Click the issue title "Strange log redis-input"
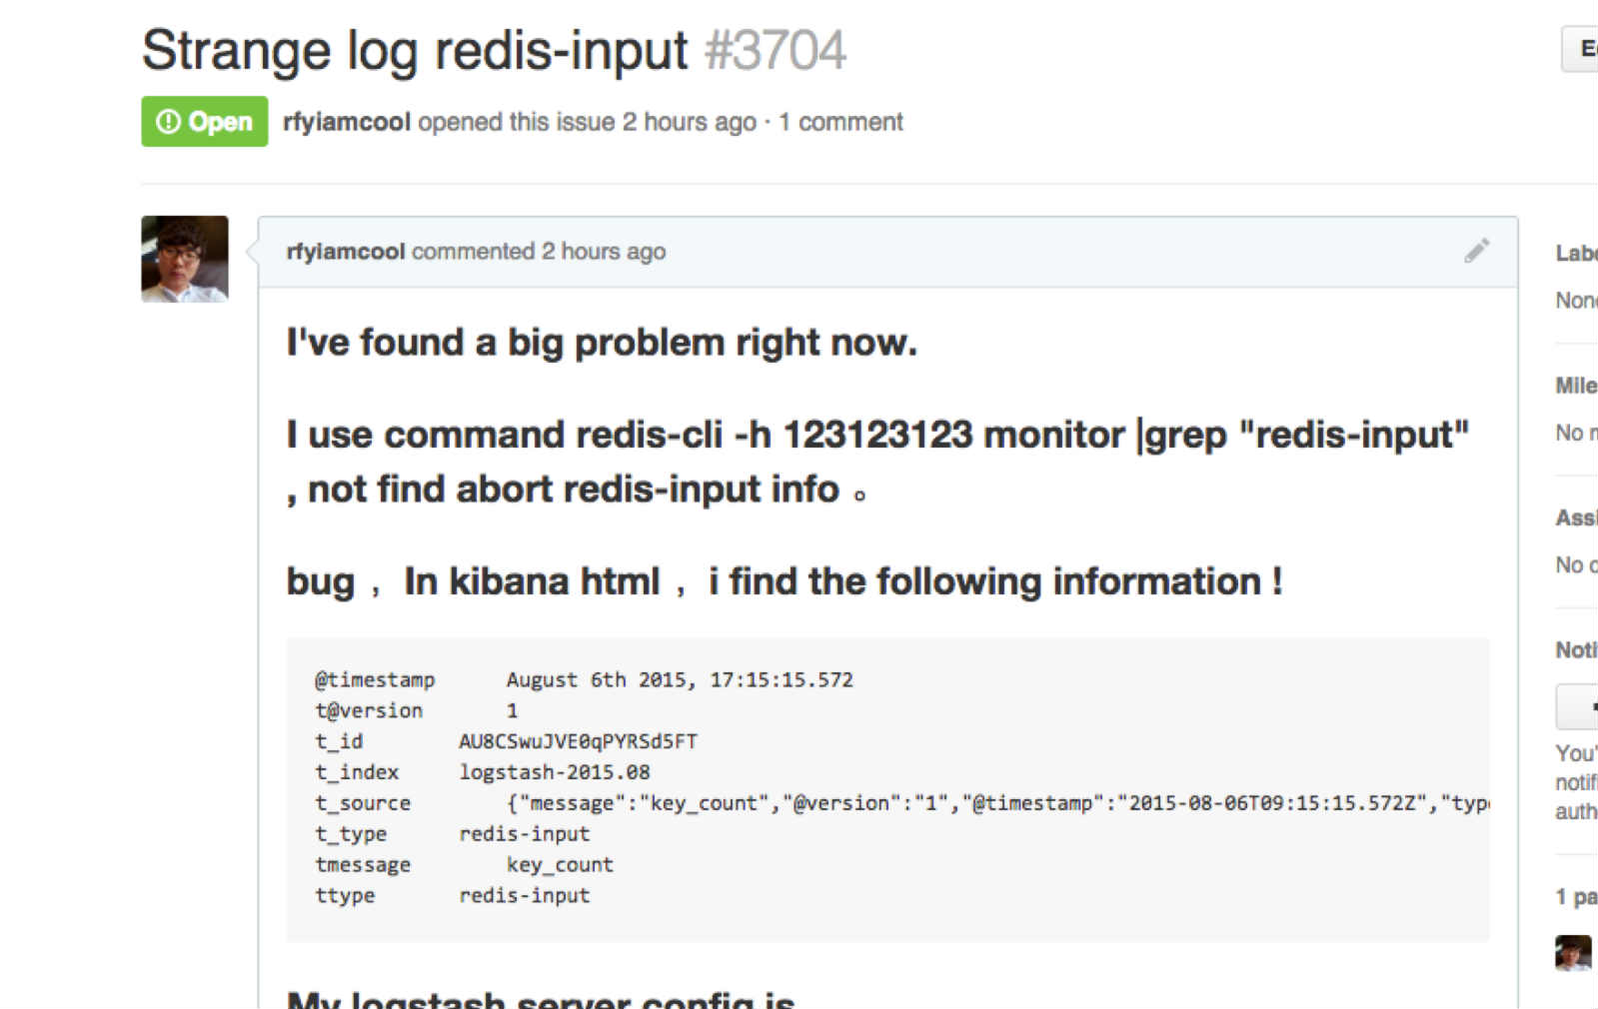The height and width of the screenshot is (1009, 1598). click(x=415, y=51)
